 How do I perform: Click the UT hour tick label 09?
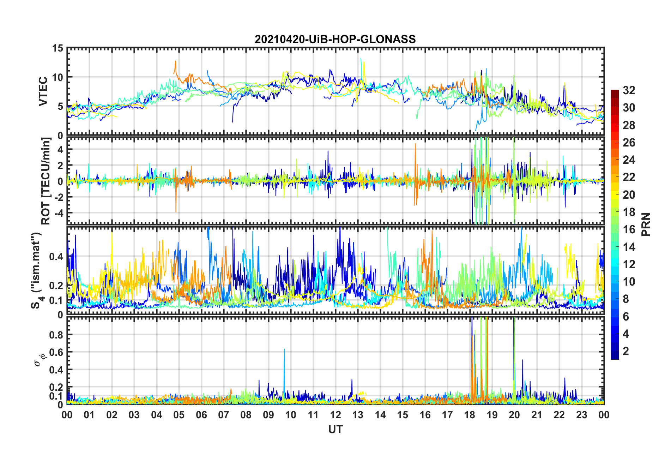[x=268, y=415]
